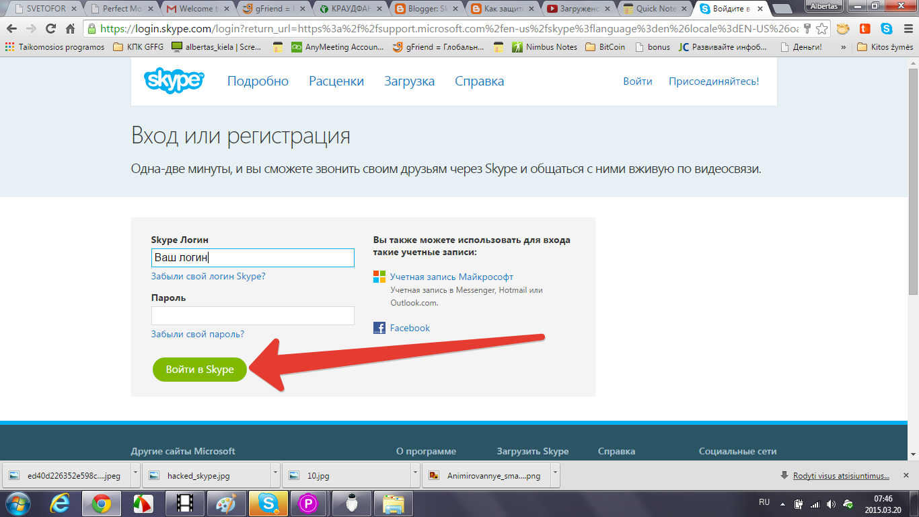Expand the hidden bookmarks chevron (»)
The image size is (919, 517).
[843, 47]
